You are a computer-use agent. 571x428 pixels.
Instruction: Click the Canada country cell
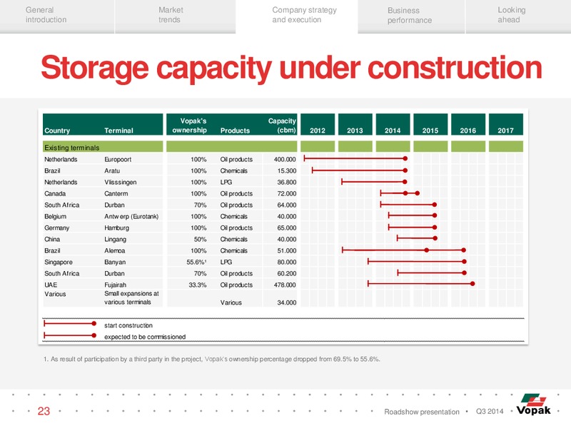55,193
